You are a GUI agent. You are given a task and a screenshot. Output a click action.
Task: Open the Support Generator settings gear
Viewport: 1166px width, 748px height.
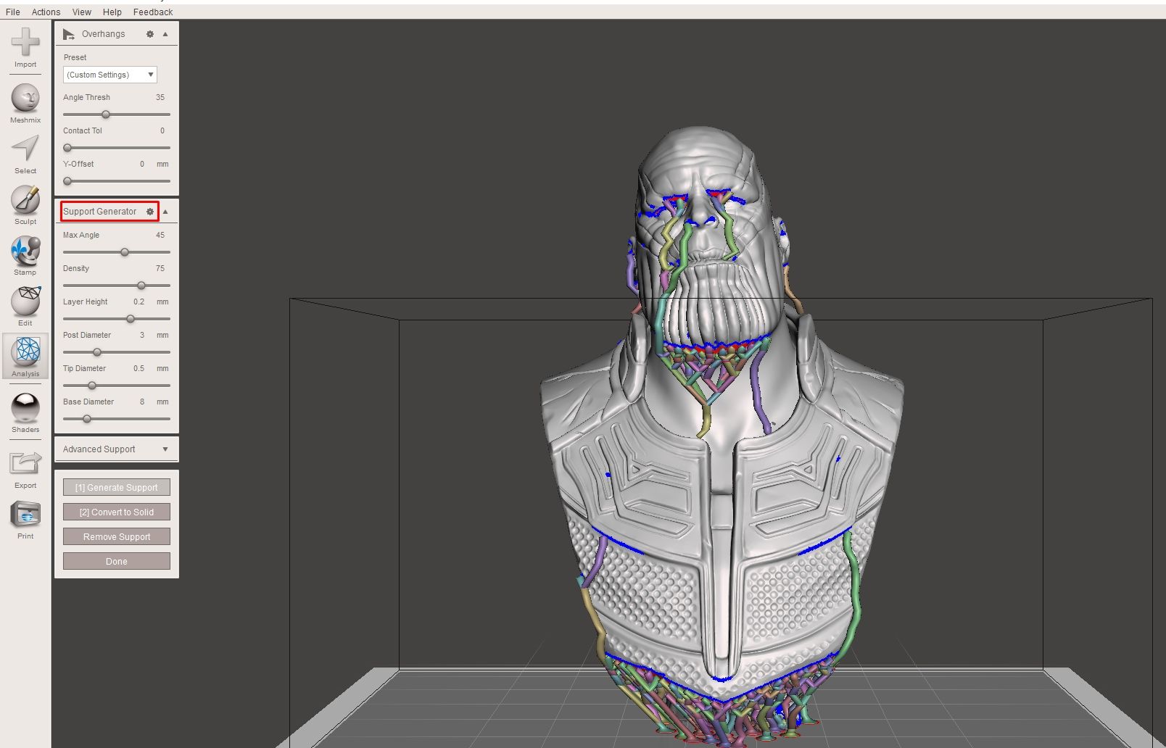click(x=150, y=212)
